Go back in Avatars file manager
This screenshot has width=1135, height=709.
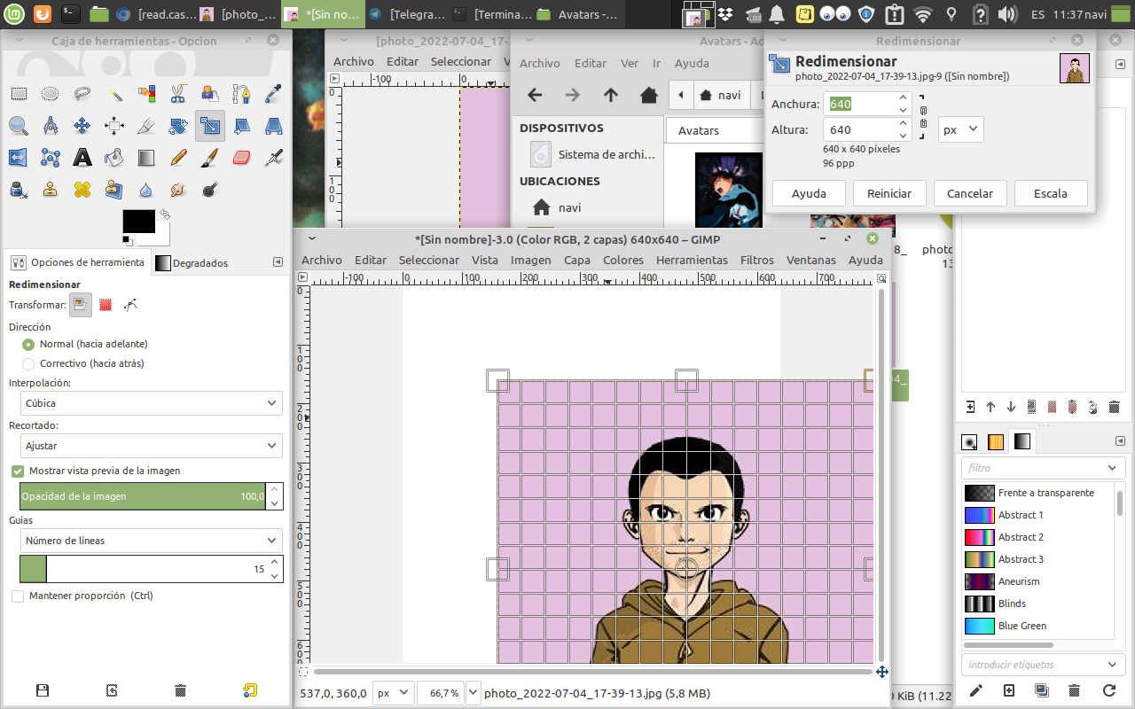point(535,95)
